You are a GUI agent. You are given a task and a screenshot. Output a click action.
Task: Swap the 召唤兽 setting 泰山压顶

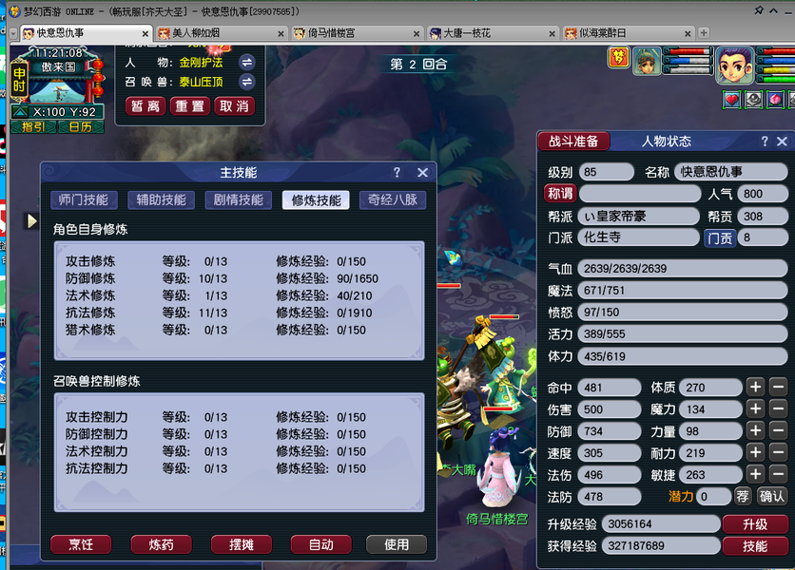click(x=247, y=82)
